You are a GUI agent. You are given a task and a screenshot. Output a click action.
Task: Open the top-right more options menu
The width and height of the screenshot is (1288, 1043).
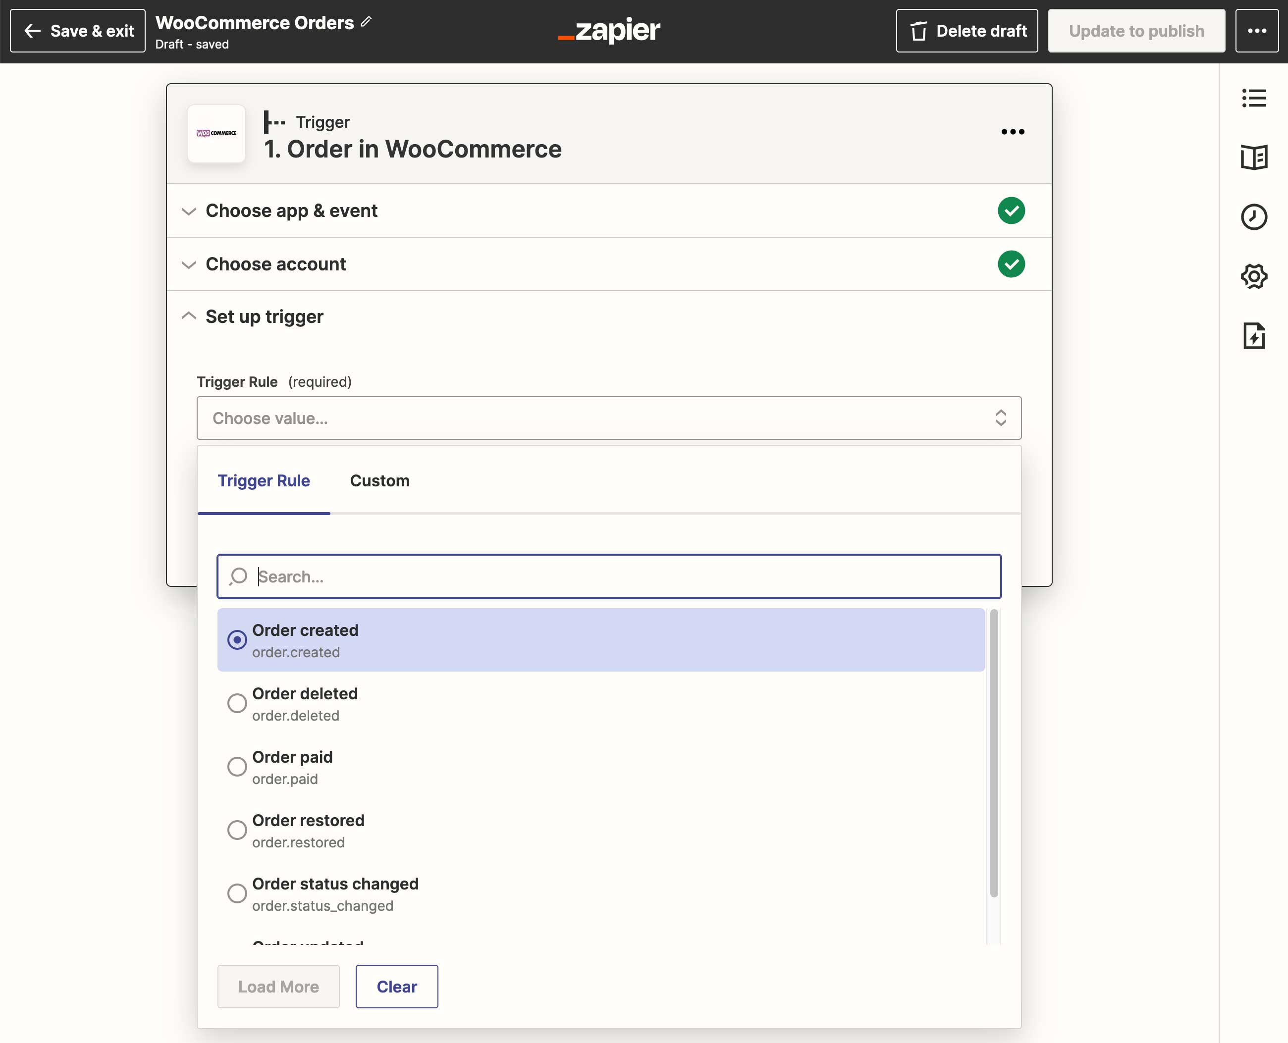(x=1257, y=31)
